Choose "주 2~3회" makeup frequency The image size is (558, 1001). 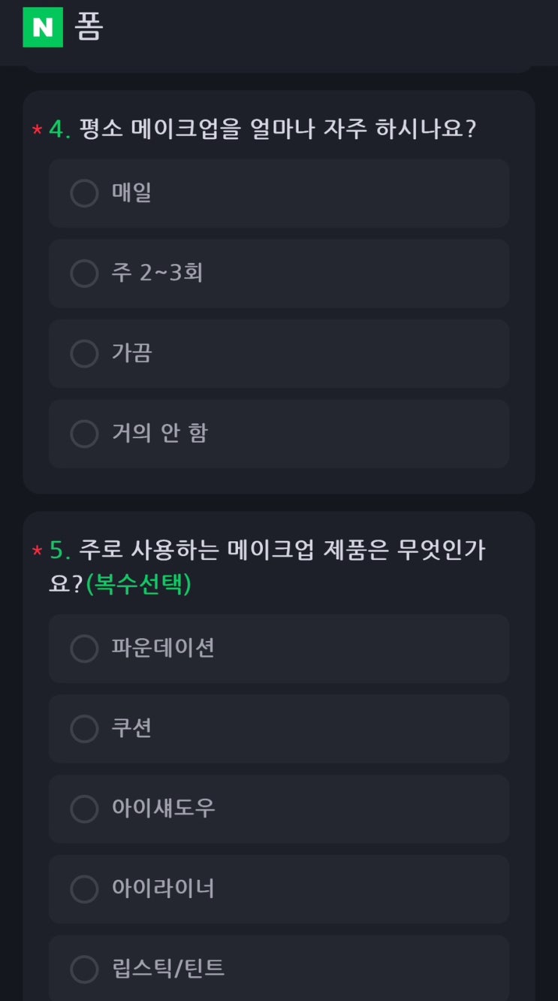[279, 274]
